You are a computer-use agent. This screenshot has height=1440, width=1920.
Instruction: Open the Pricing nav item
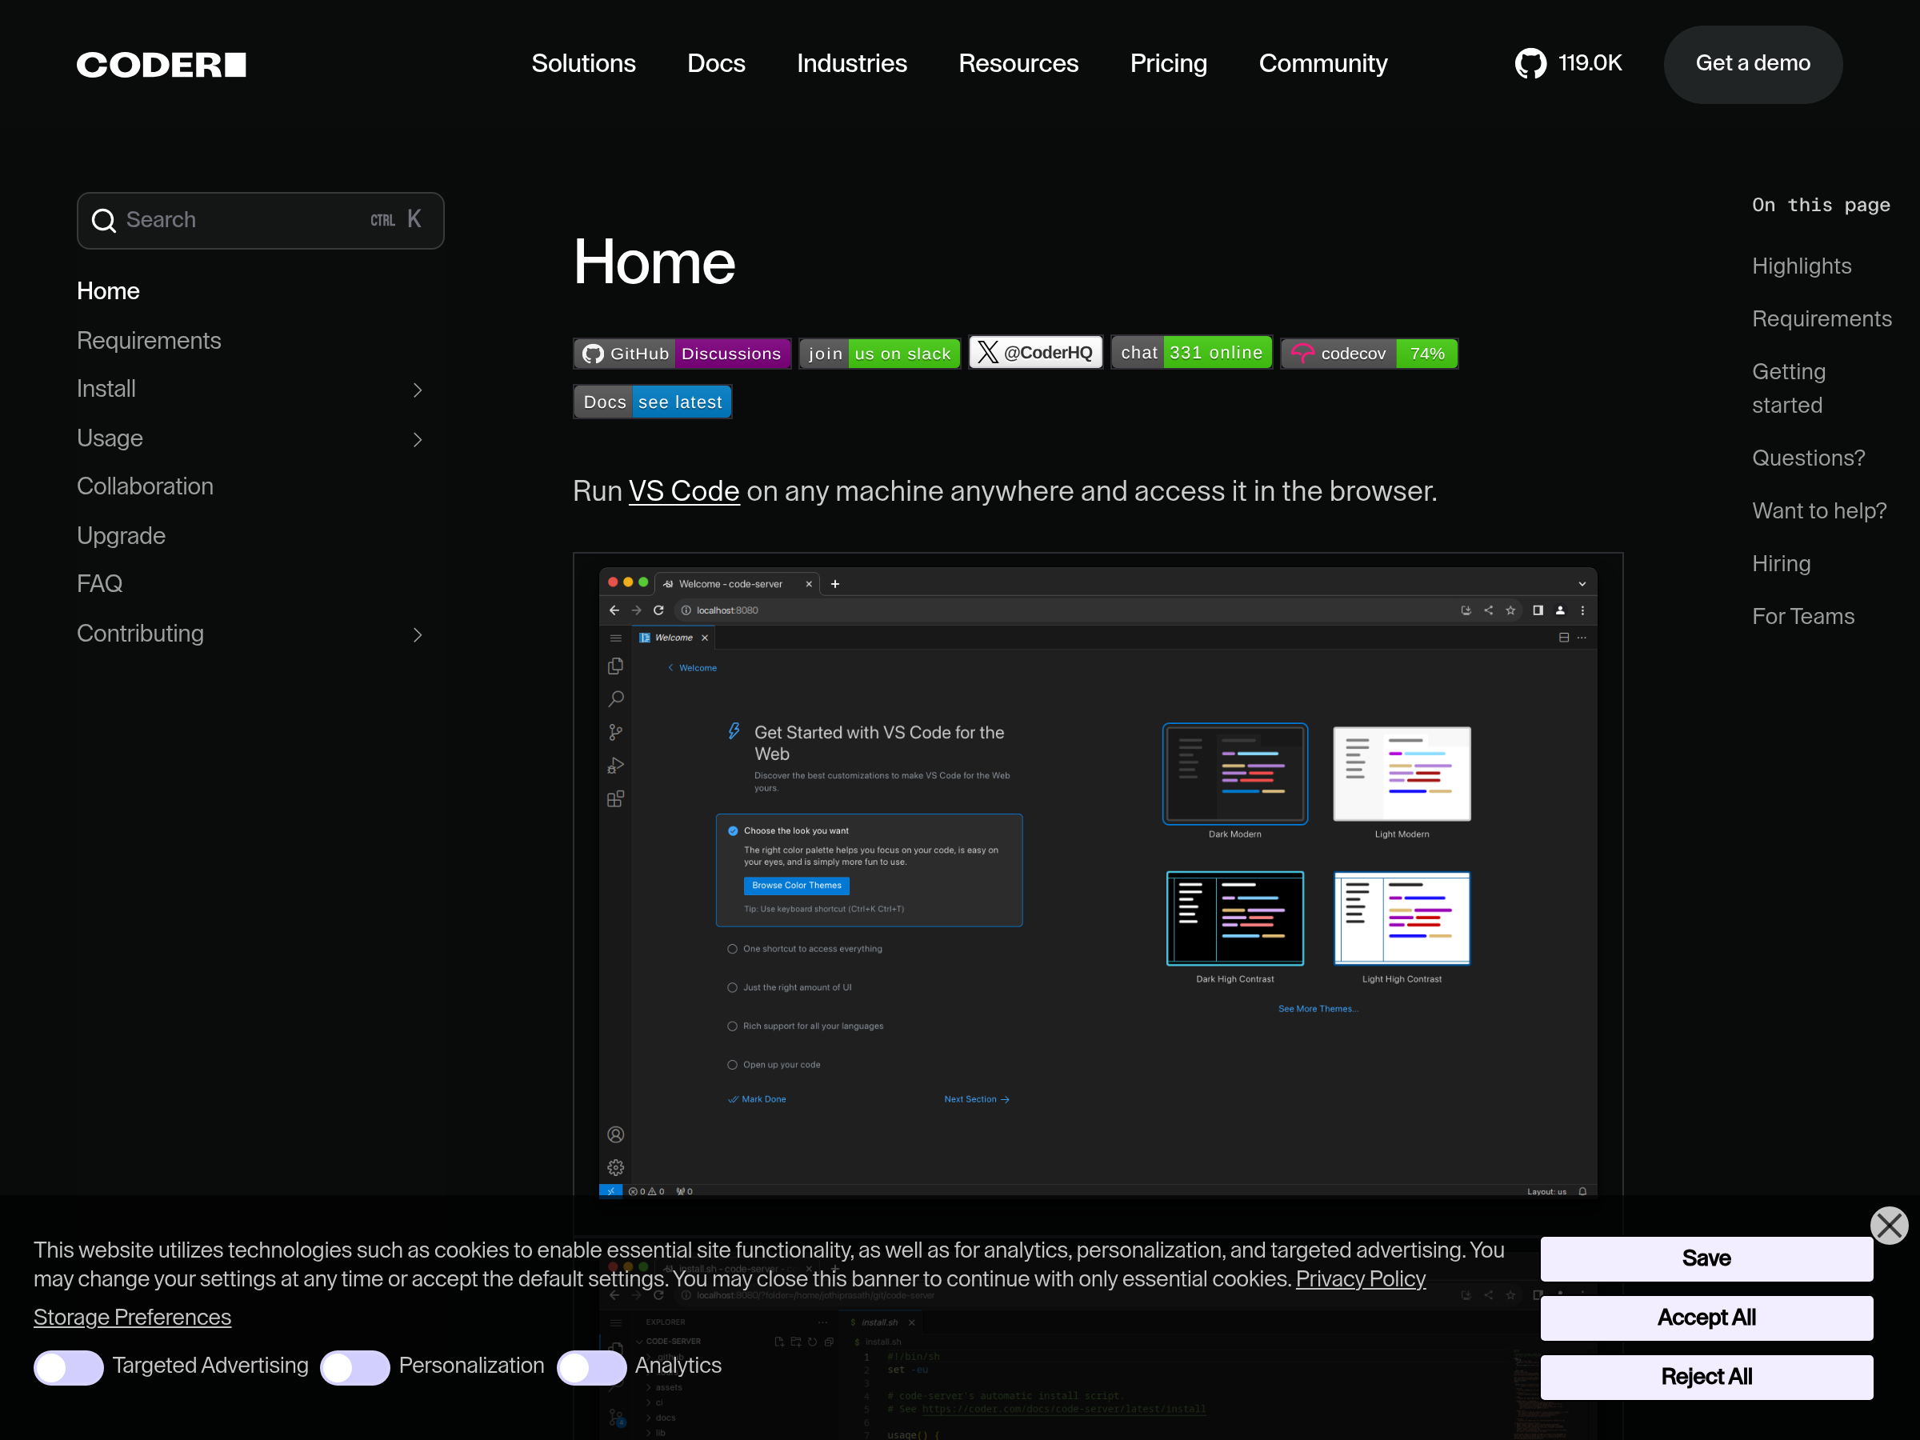[1167, 63]
